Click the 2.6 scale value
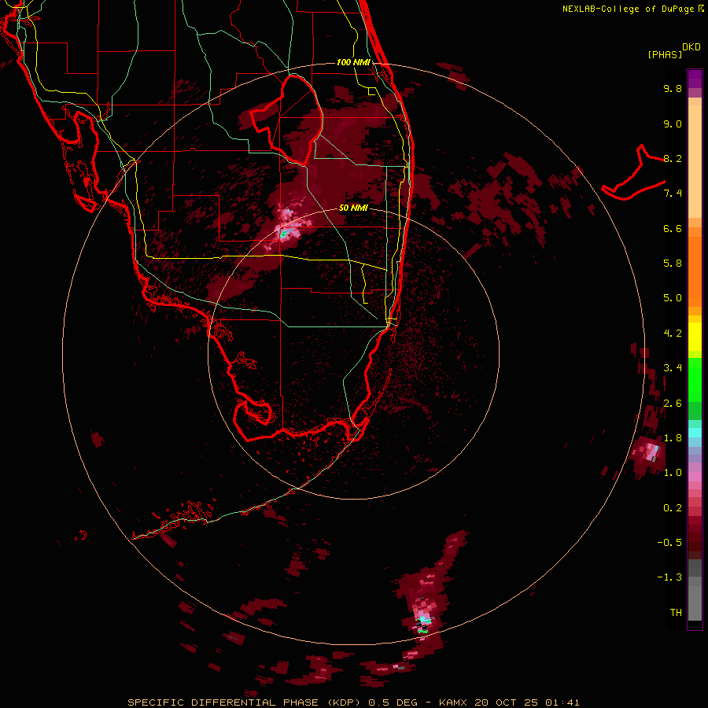The image size is (708, 708). click(673, 404)
